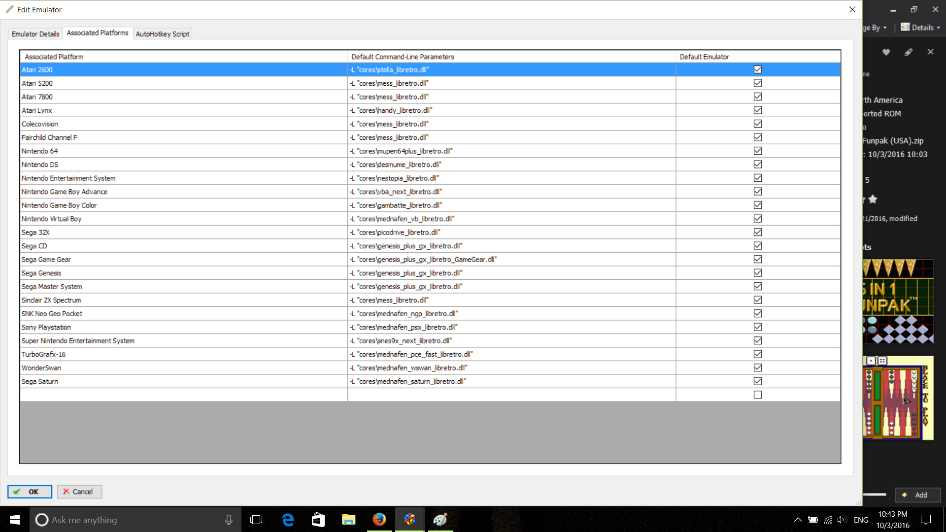
Task: Open the Windows Store taskbar icon
Action: pos(318,520)
